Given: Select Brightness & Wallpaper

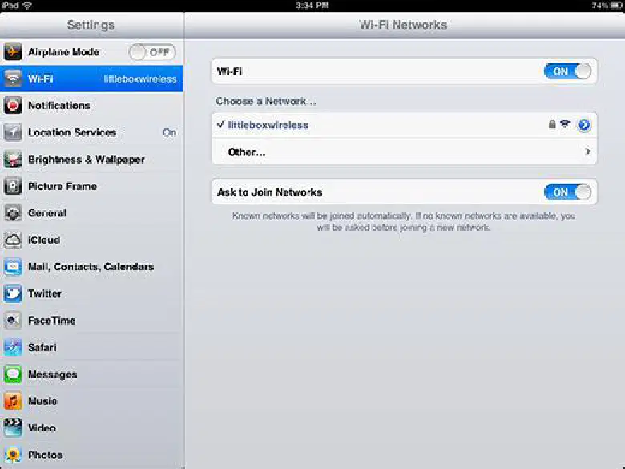Looking at the screenshot, I should point(91,159).
